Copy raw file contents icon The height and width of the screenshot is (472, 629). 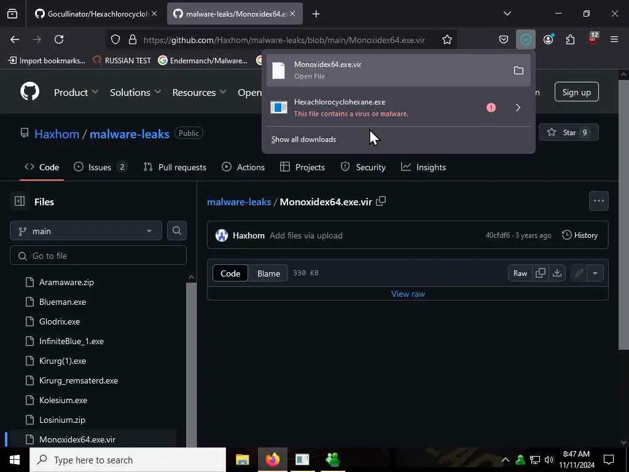coord(541,273)
